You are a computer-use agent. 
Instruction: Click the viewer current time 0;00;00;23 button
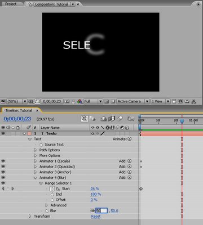point(52,101)
